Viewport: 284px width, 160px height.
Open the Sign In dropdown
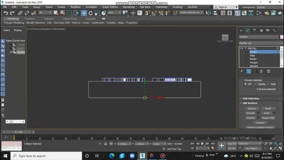pos(226,7)
